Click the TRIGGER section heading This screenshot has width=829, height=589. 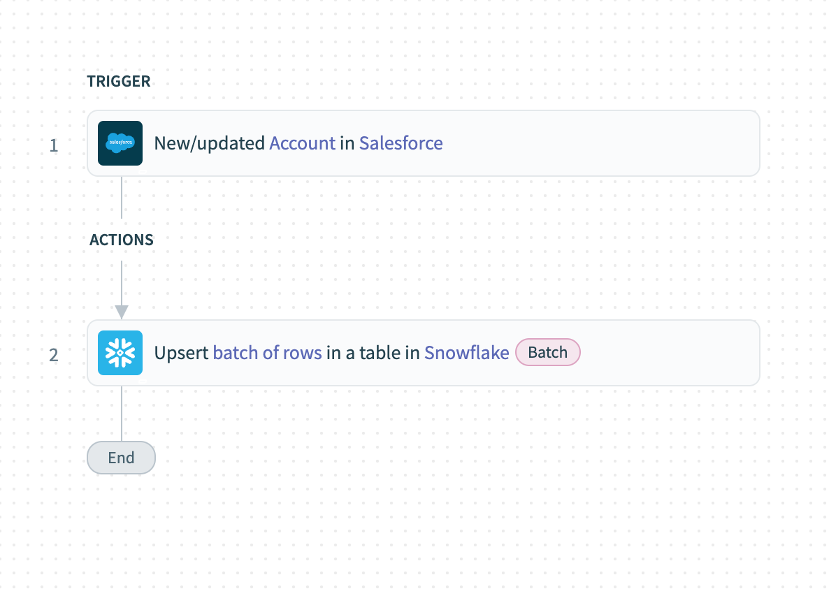point(119,81)
